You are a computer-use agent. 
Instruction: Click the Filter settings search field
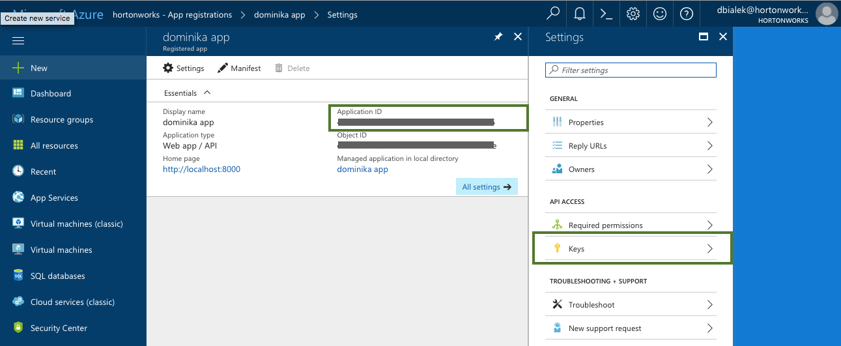pyautogui.click(x=631, y=70)
